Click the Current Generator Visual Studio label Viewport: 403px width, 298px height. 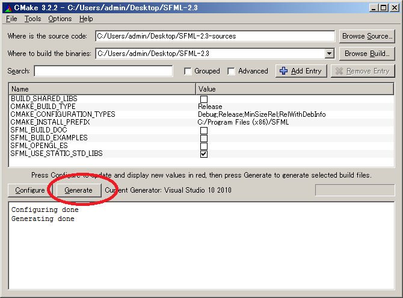[168, 190]
